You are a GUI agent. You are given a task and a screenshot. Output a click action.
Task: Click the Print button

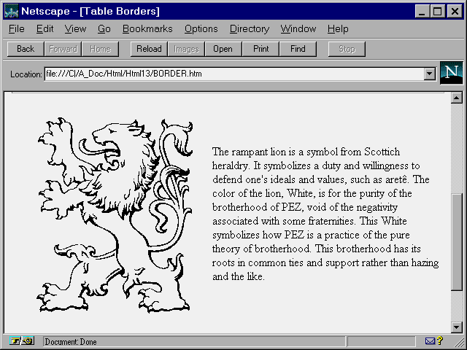pos(261,49)
